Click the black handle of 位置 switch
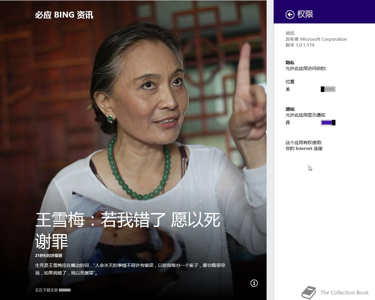This screenshot has width=375, height=300. click(x=323, y=89)
